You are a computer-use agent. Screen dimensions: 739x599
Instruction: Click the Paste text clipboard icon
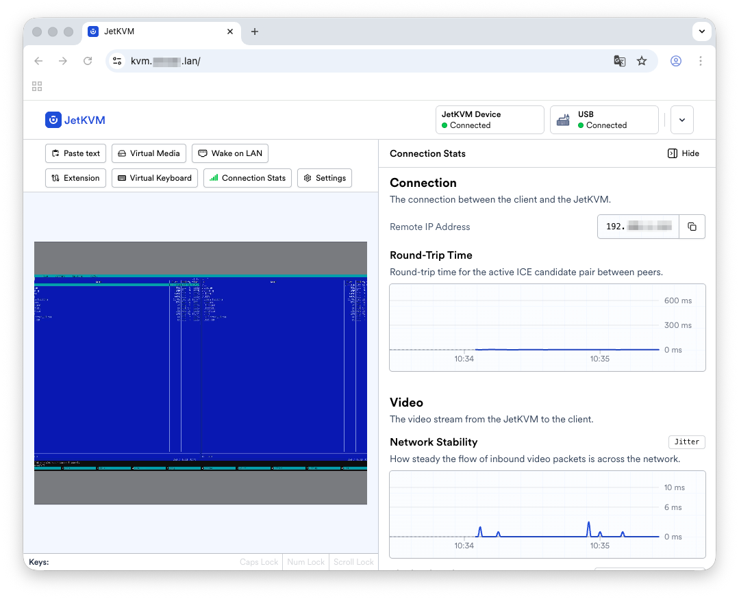pos(55,153)
